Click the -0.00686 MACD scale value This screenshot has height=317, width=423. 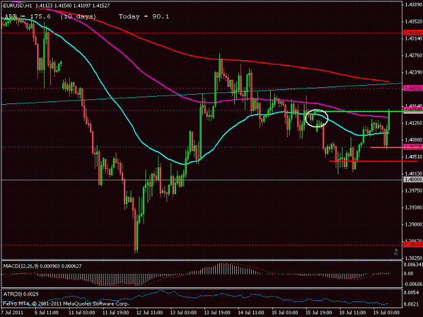pyautogui.click(x=413, y=284)
